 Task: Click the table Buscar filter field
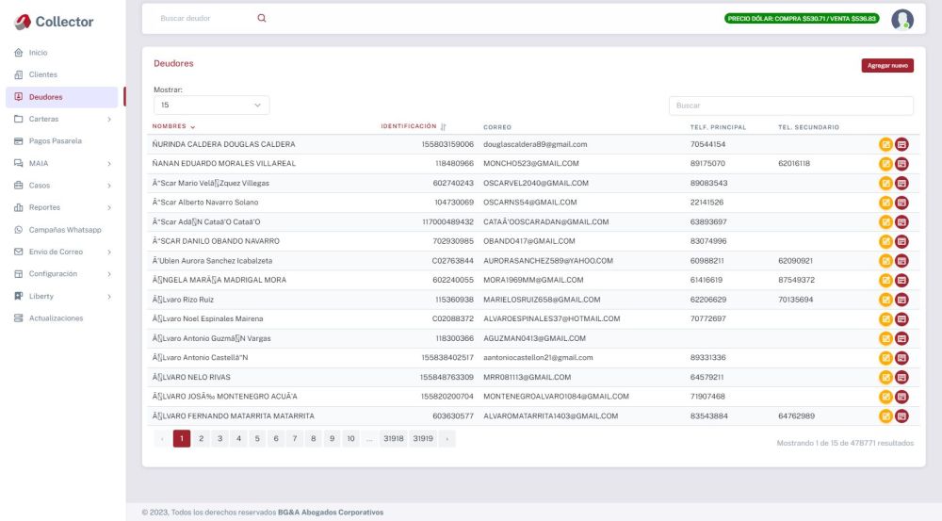pyautogui.click(x=790, y=106)
